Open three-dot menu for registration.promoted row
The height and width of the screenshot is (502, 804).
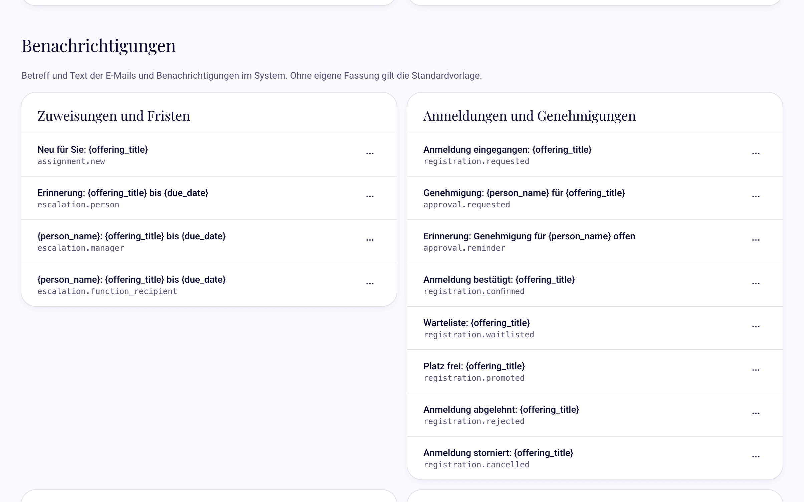[x=756, y=370]
